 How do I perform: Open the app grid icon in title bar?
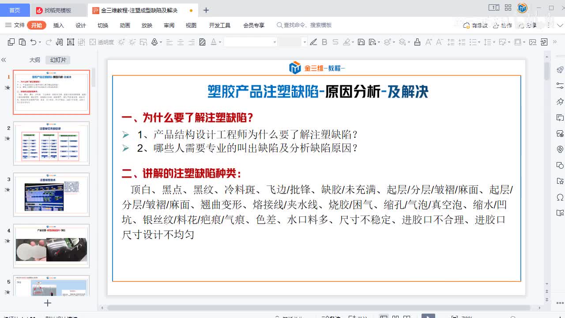coord(508,8)
